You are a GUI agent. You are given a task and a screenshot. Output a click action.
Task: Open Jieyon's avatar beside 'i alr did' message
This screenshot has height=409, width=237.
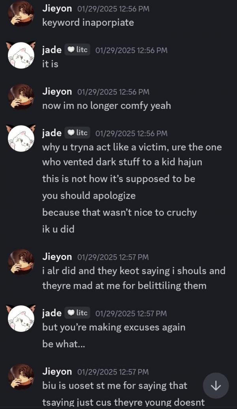[21, 262]
